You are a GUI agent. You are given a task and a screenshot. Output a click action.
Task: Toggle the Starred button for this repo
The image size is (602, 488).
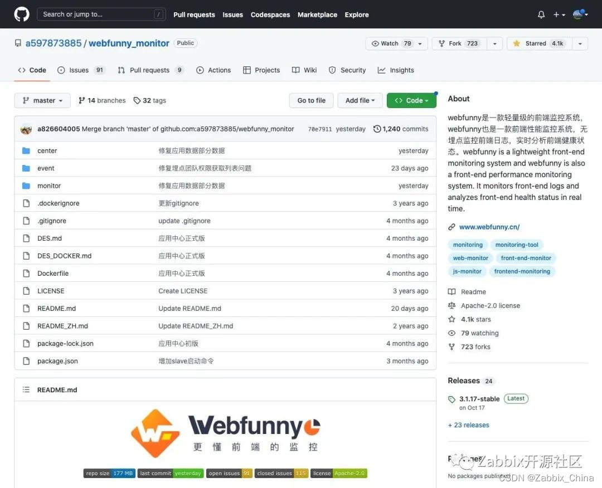[x=540, y=43]
